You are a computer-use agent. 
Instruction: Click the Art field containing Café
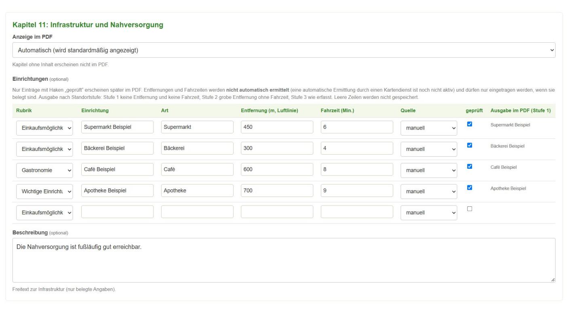point(197,170)
